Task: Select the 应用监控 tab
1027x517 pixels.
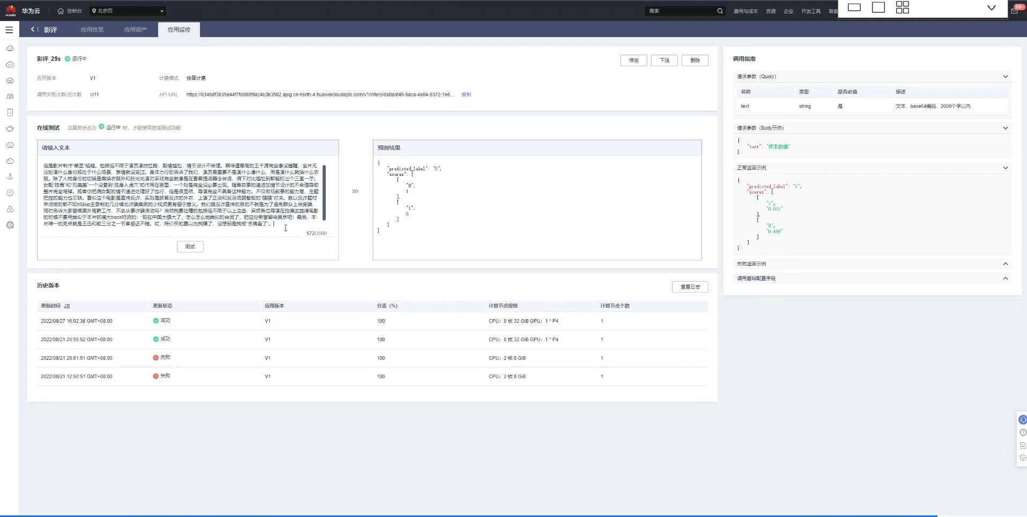Action: click(x=179, y=29)
